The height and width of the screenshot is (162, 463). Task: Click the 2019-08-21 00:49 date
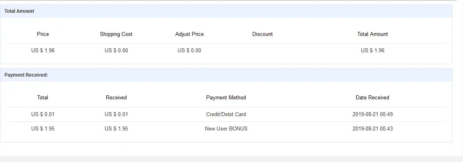372,114
